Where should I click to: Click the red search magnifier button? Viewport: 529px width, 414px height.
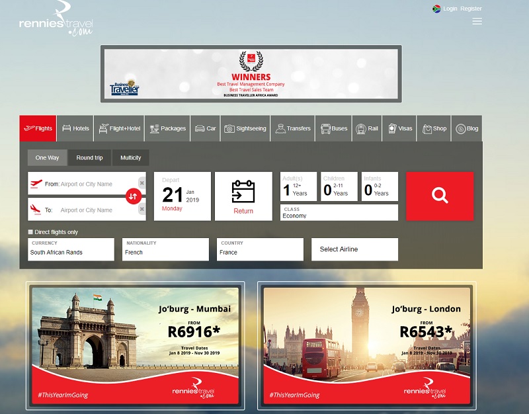click(x=440, y=196)
